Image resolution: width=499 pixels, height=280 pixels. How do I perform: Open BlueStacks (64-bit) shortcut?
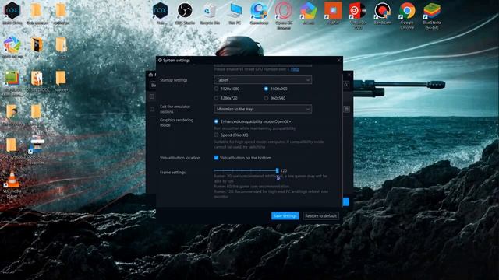(x=432, y=16)
